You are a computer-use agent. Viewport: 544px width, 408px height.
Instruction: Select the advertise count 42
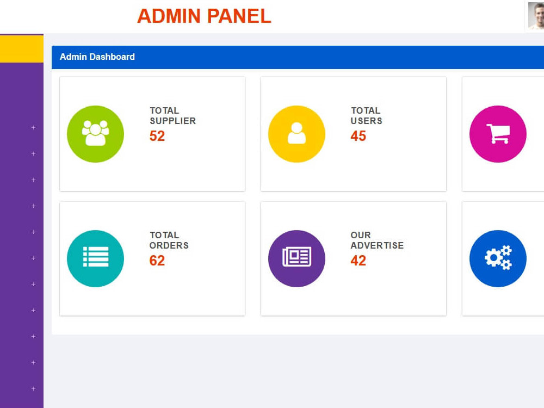tap(358, 261)
